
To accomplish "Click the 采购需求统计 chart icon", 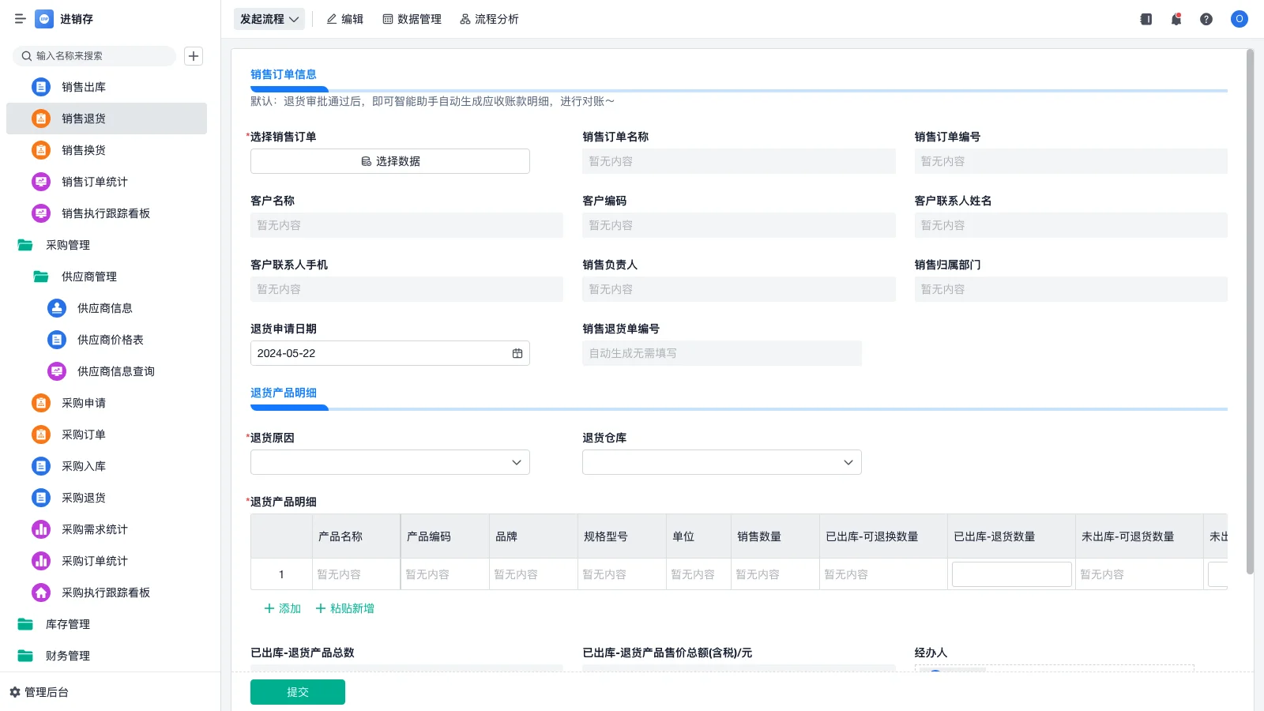I will point(41,529).
